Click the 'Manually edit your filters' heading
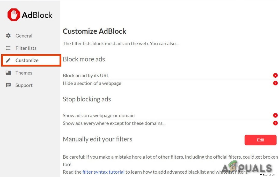279x177 pixels. click(97, 139)
